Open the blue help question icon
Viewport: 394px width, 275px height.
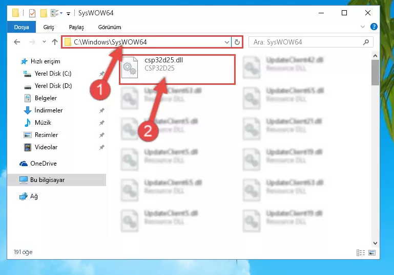(374, 27)
